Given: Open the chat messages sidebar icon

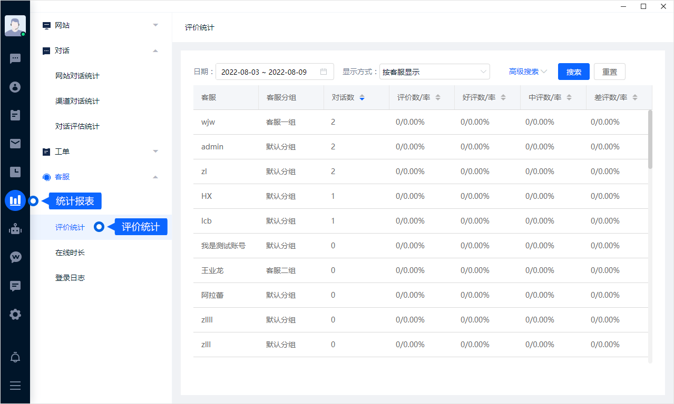Looking at the screenshot, I should 15,58.
